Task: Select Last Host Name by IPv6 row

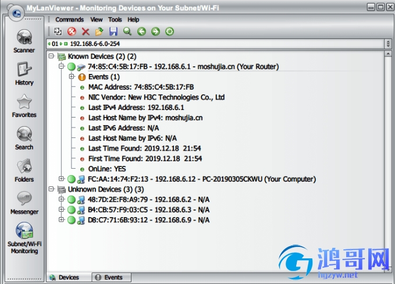Action: [133, 139]
